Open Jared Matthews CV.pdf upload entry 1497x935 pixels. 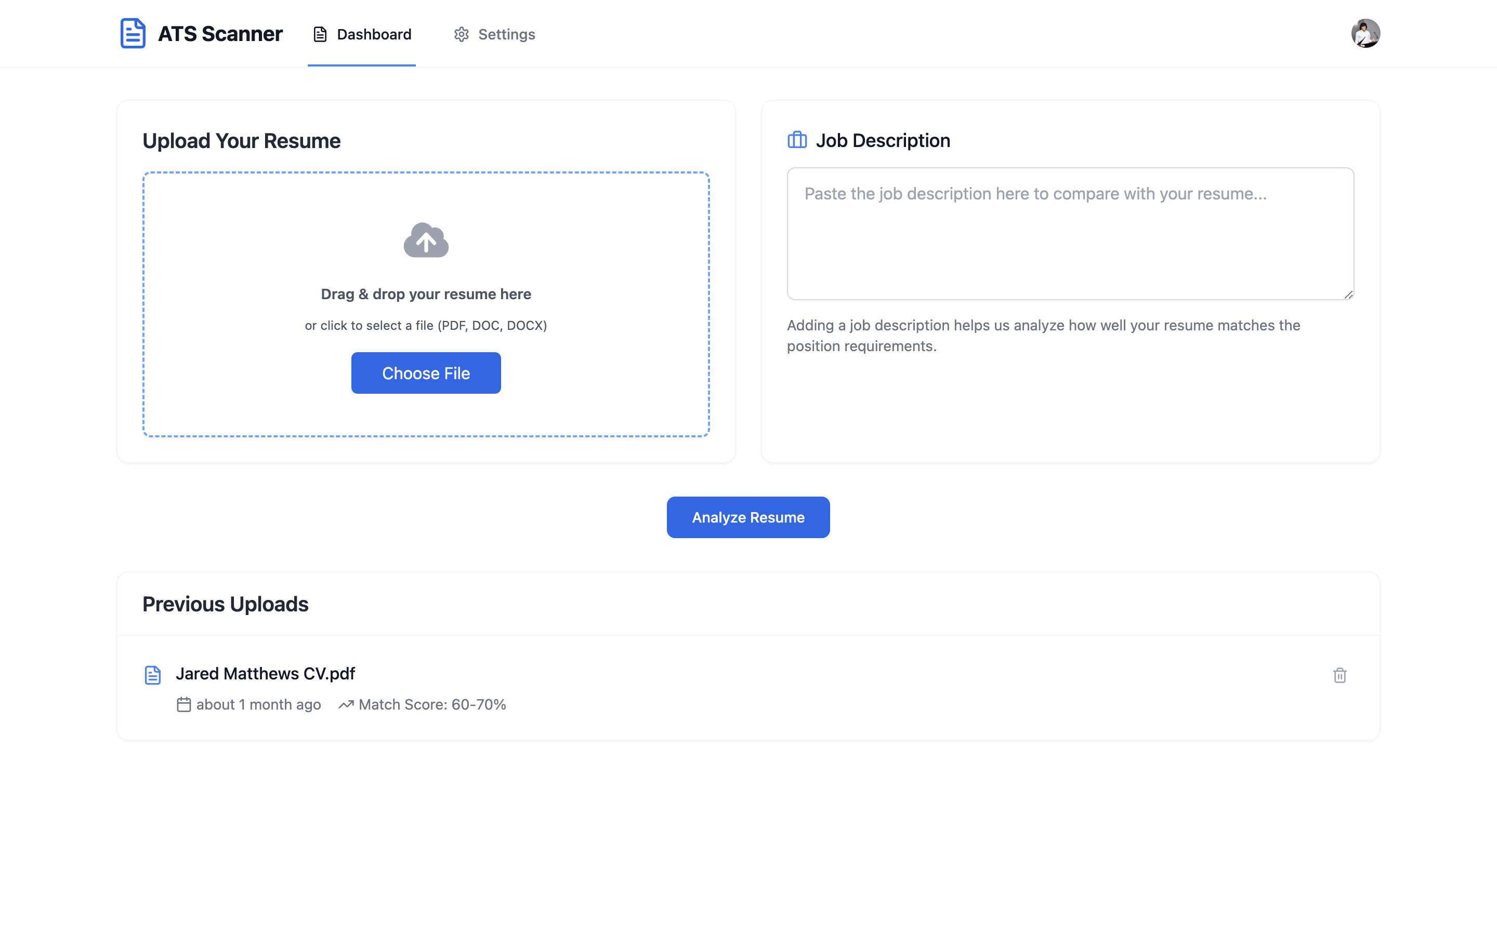tap(266, 673)
